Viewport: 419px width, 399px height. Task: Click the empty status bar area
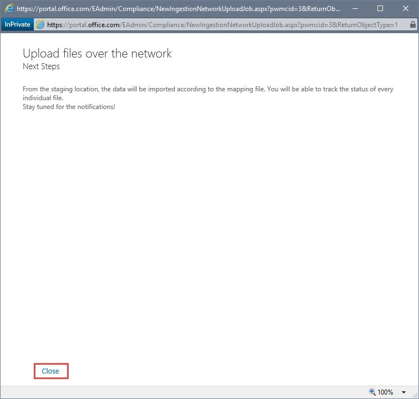(x=185, y=392)
